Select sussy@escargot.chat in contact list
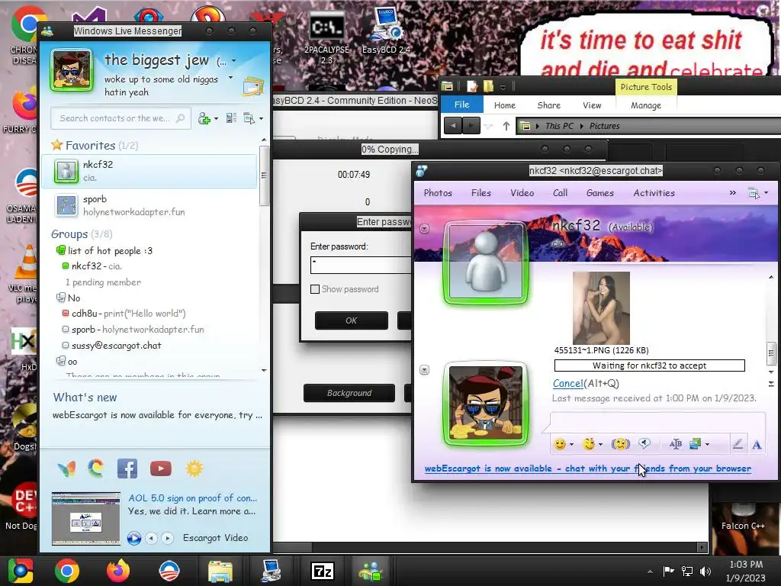This screenshot has height=586, width=781. coord(116,346)
